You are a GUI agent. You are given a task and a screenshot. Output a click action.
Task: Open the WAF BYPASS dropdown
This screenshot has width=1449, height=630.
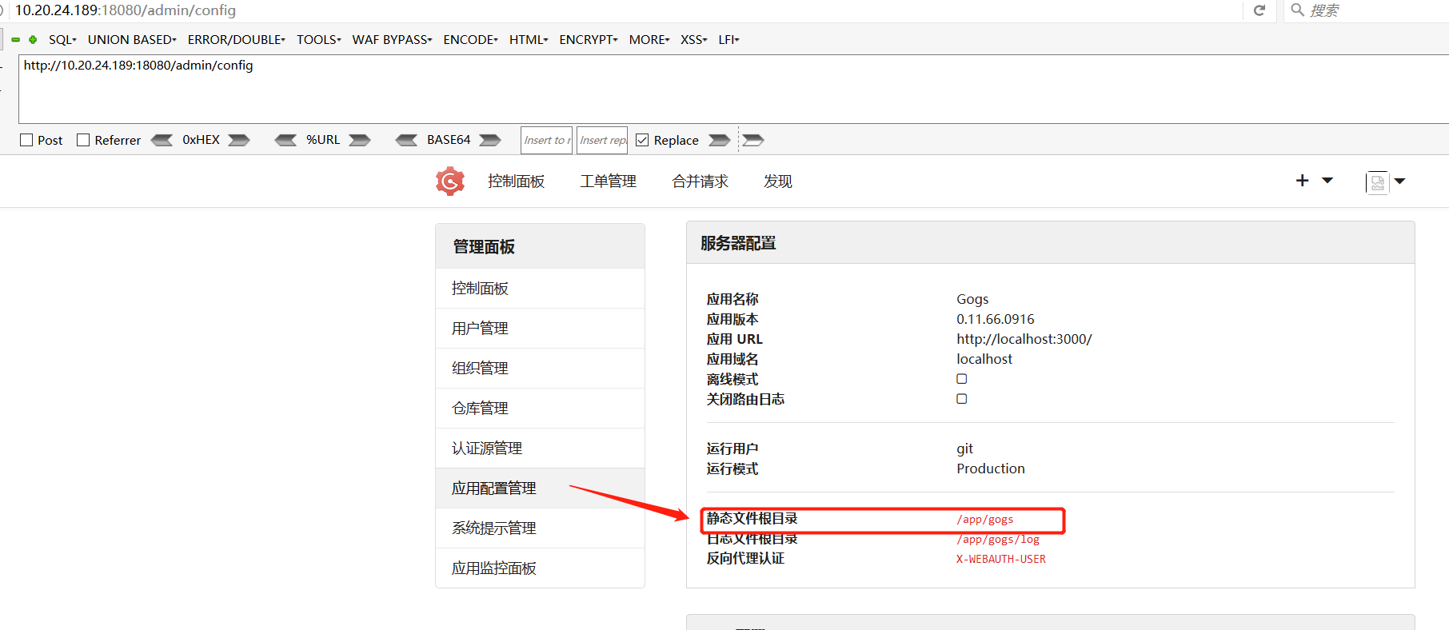392,39
